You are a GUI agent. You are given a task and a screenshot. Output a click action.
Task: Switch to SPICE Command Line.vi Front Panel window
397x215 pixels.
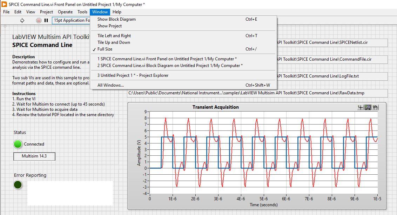[x=183, y=59]
